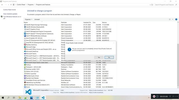This screenshot has height=100, width=179.
Task: Select the Node.js program icon
Action: click(25, 65)
